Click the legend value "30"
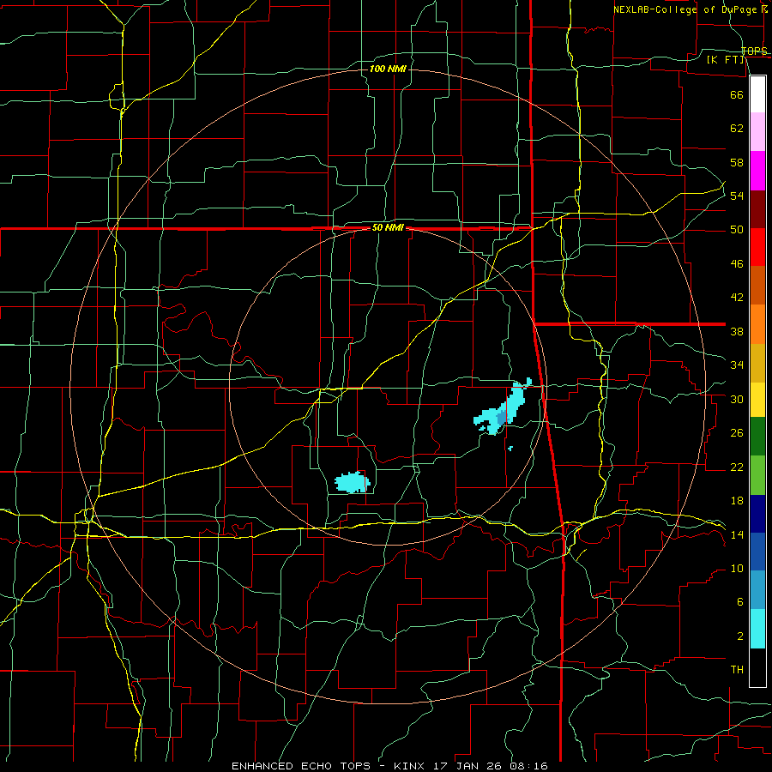 (x=737, y=399)
